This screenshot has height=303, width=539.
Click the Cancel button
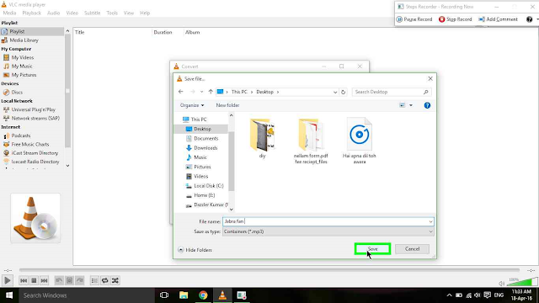[x=412, y=249]
